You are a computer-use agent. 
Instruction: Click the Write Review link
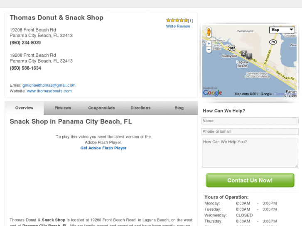click(178, 27)
